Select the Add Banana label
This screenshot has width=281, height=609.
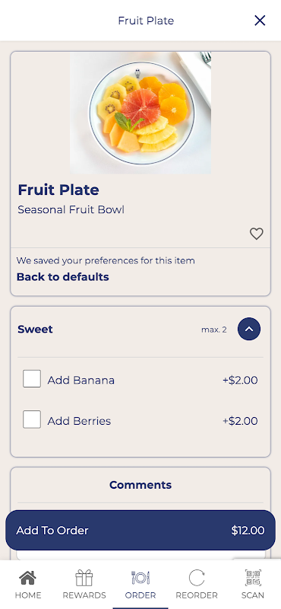[81, 380]
